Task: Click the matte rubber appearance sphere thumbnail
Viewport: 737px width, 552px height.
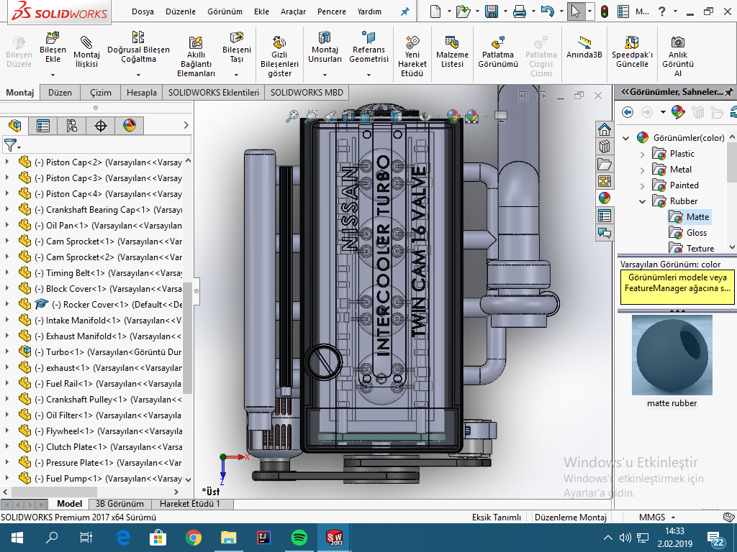Action: [672, 355]
